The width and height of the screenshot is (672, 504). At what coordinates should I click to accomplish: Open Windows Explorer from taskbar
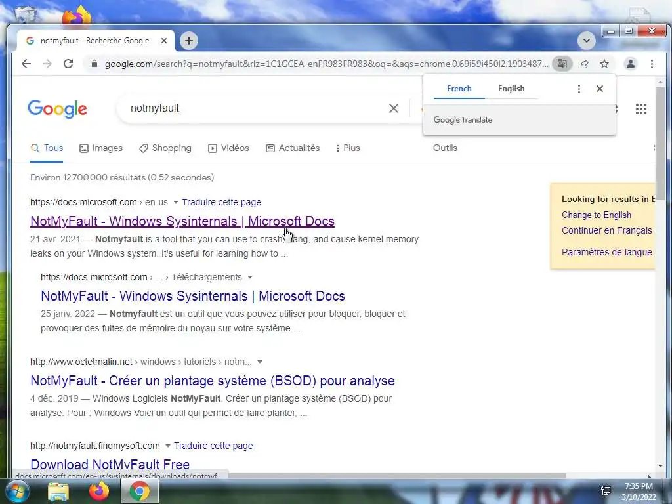[x=58, y=492]
